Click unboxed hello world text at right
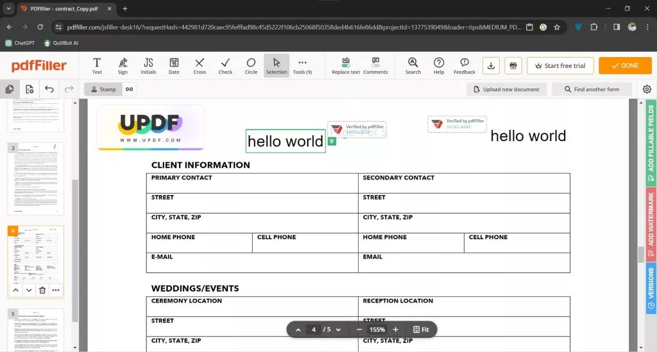This screenshot has width=657, height=352. [528, 136]
